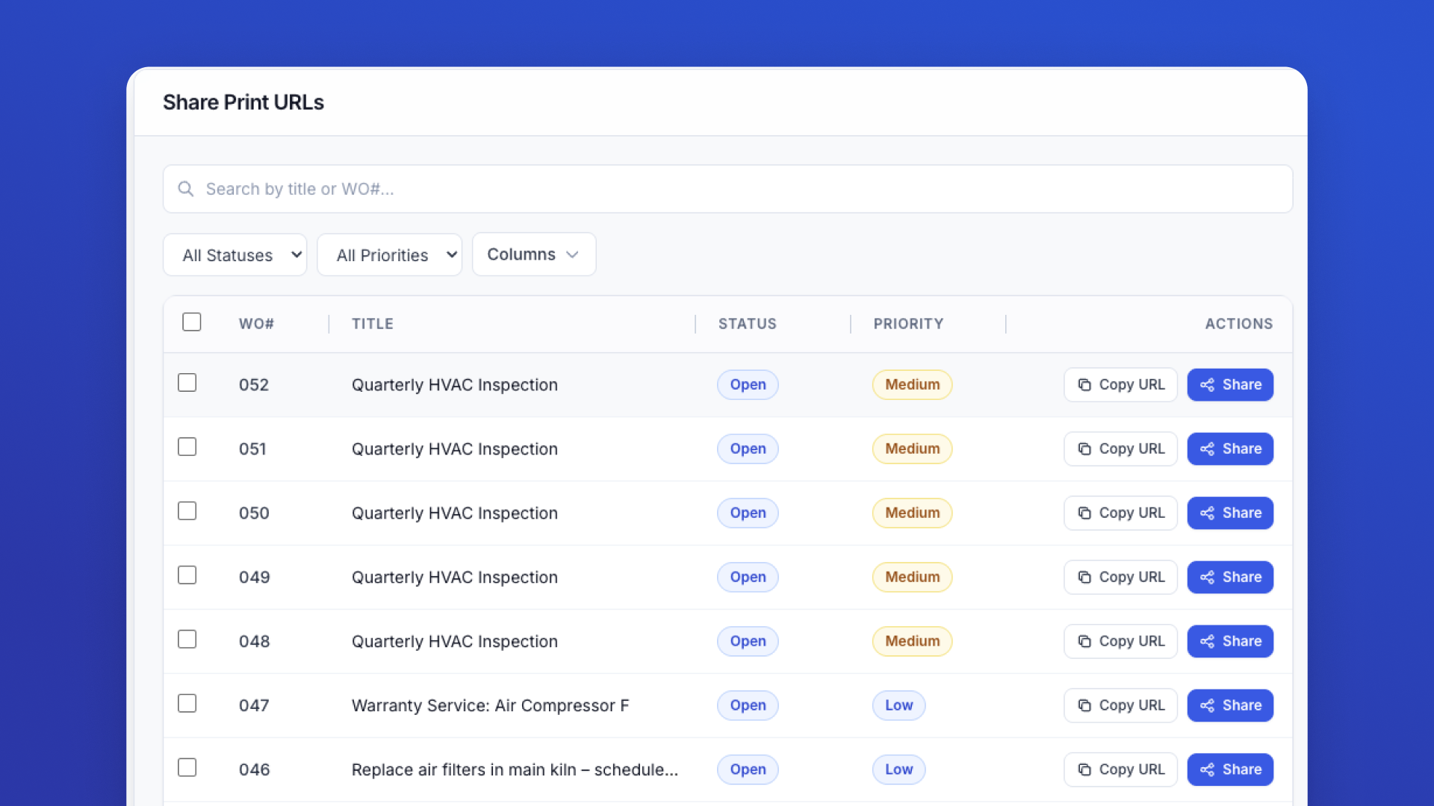
Task: Sort by the WO# column header
Action: tap(256, 324)
